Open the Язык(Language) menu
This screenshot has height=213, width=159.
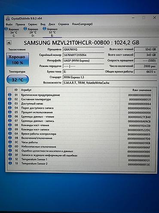tap(82, 24)
